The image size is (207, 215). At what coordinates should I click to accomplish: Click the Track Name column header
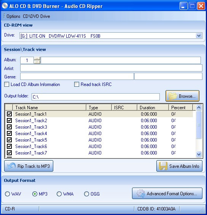[x=49, y=107]
